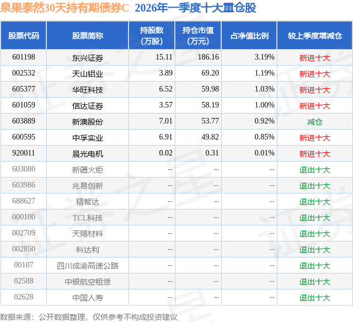Select stock name 天山铝业
This screenshot has width=353, height=322.
coord(88,74)
